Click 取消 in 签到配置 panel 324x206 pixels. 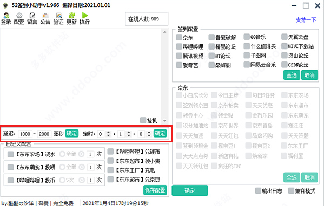(x=309, y=75)
